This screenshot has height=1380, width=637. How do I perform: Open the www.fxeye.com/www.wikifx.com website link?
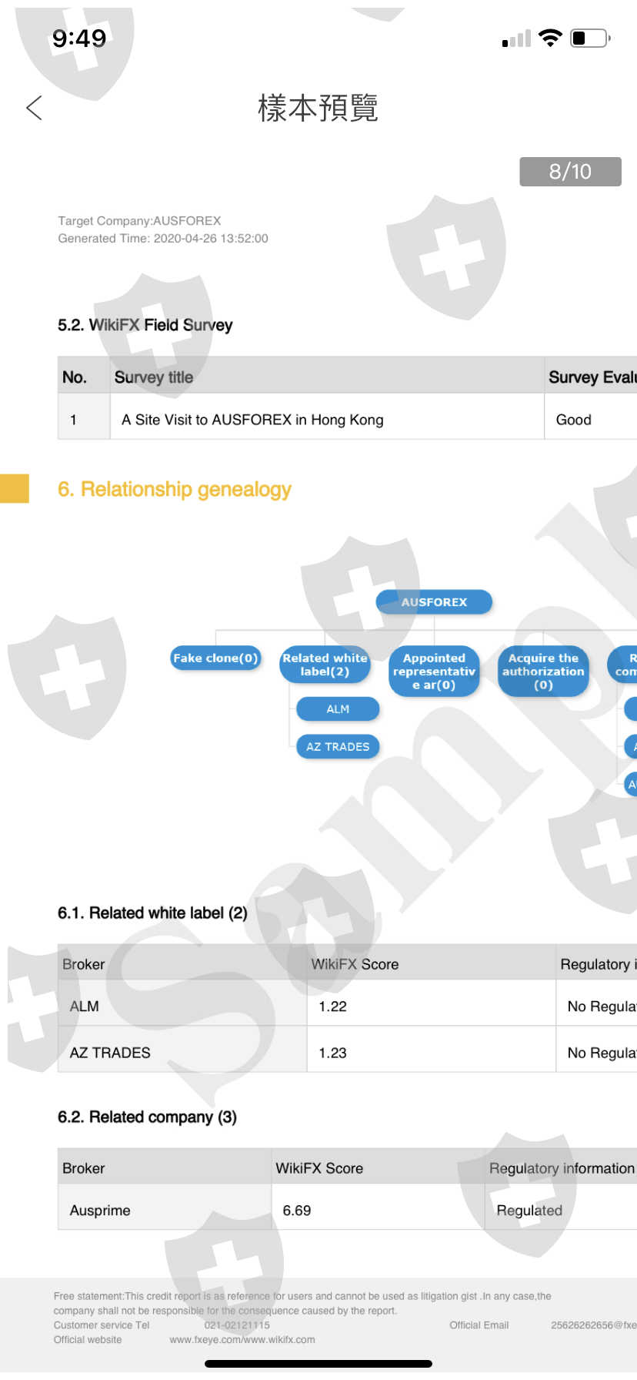coord(242,1340)
